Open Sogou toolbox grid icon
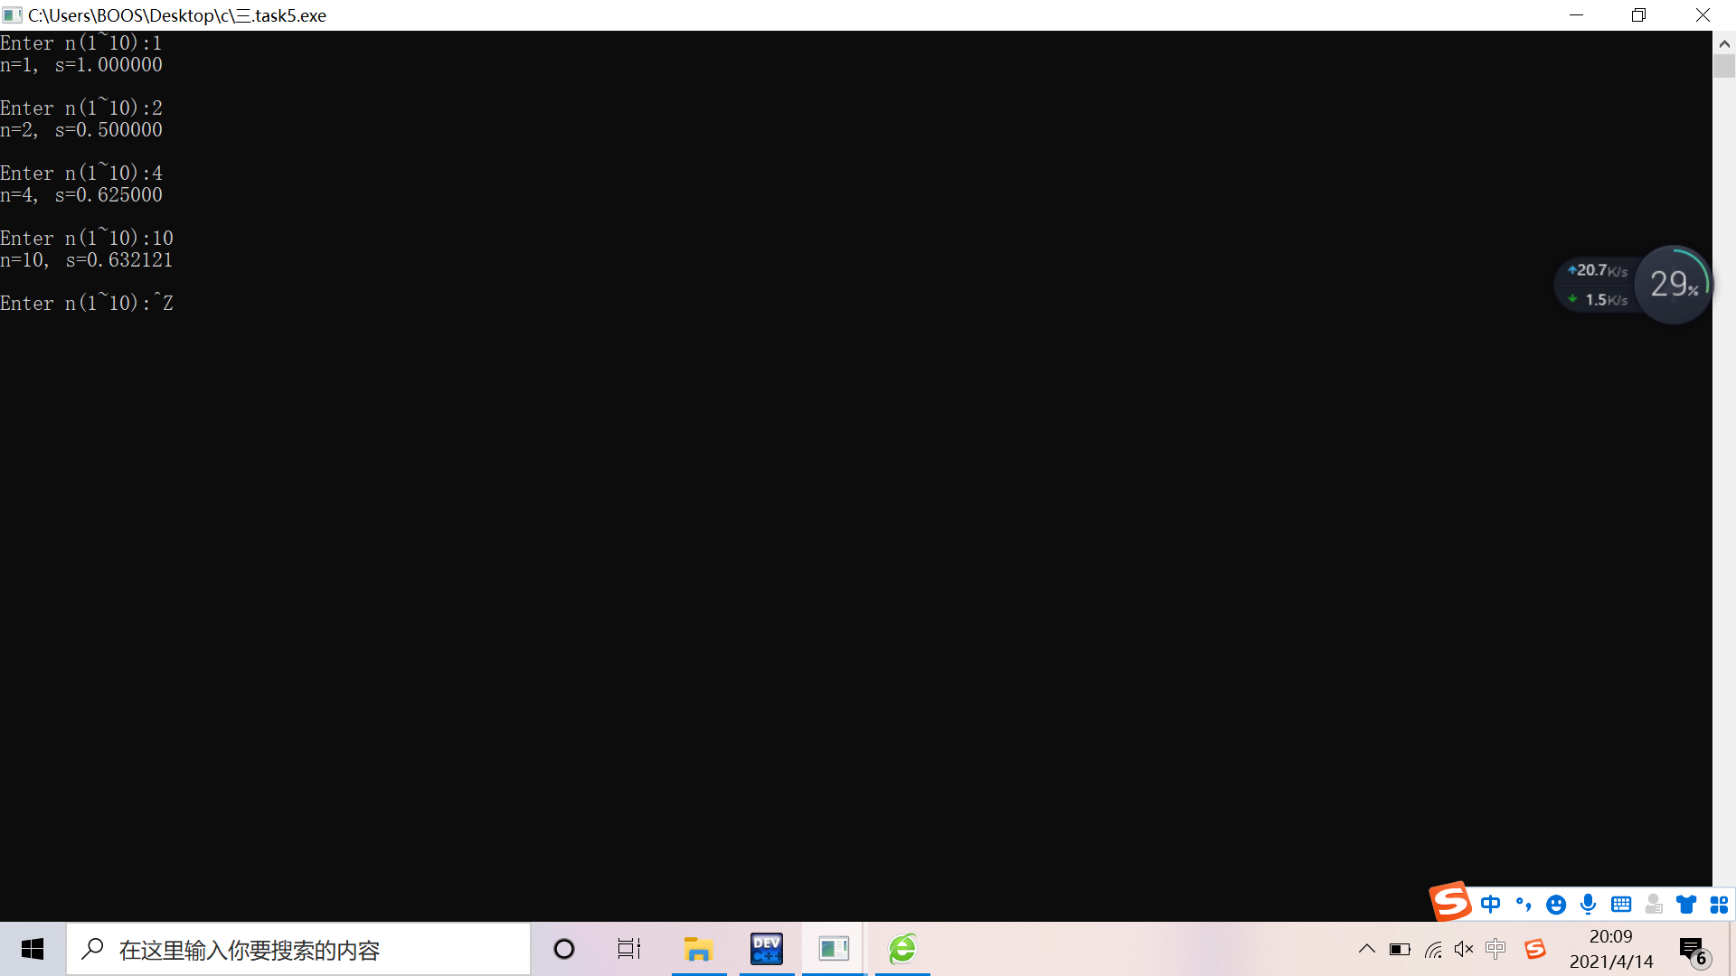Screen dimensions: 1736x976 [x=1719, y=905]
